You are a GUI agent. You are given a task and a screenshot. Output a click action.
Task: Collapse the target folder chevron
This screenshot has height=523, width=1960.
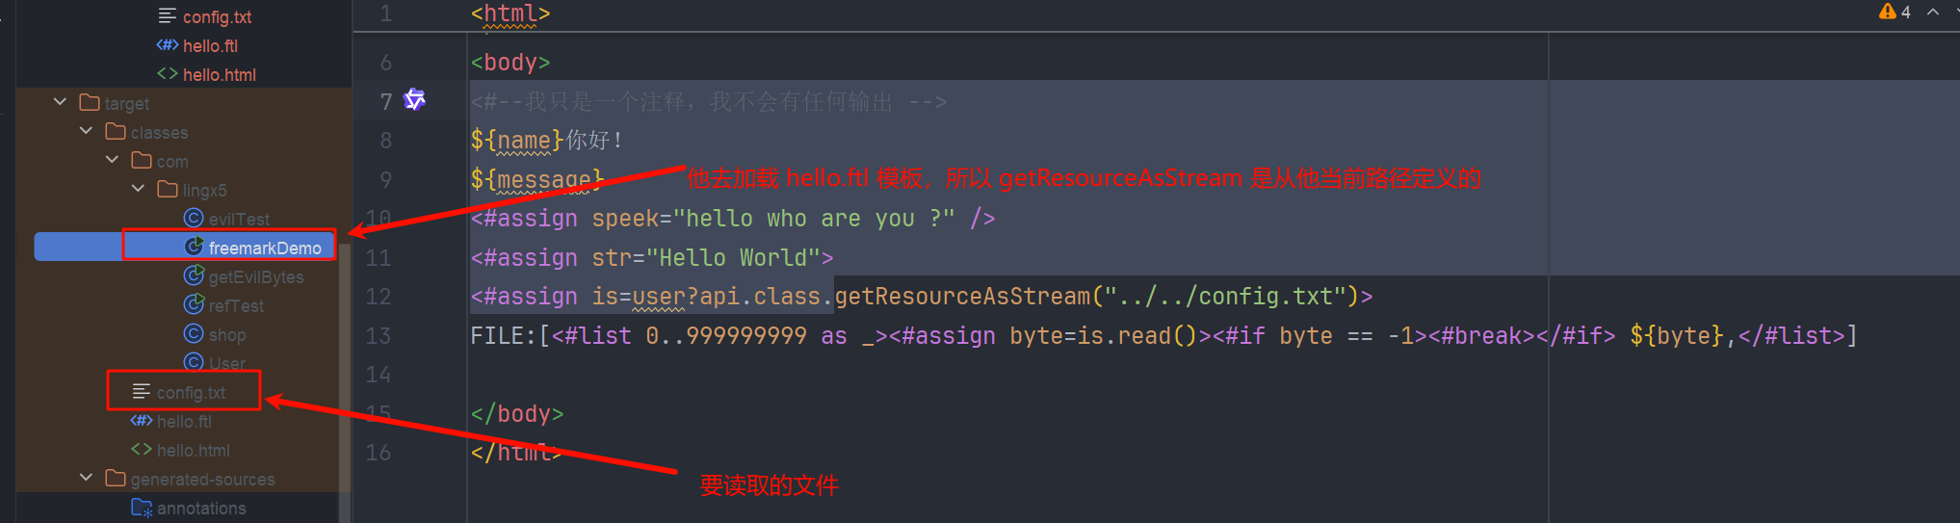pos(60,102)
